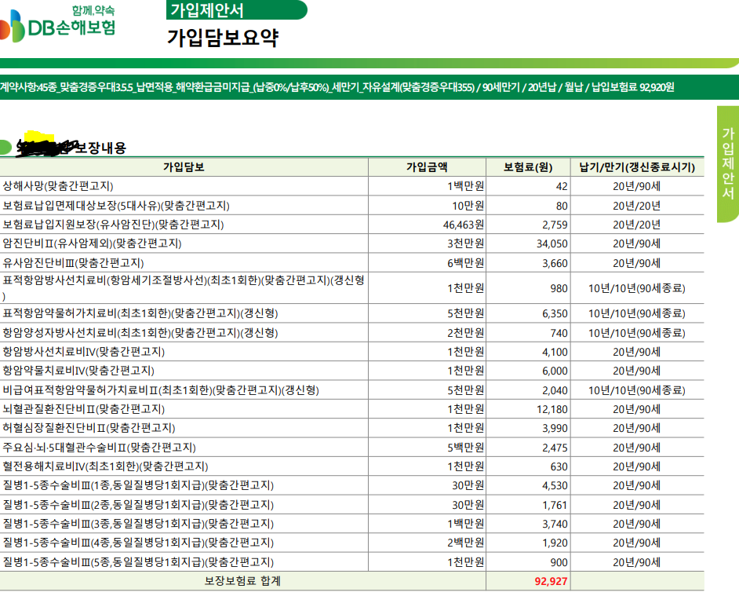Select the 보험료납입지원보장(유사암진단) row
The height and width of the screenshot is (596, 739).
pos(352,225)
